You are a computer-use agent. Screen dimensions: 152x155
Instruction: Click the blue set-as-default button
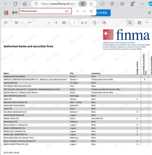click(x=103, y=13)
